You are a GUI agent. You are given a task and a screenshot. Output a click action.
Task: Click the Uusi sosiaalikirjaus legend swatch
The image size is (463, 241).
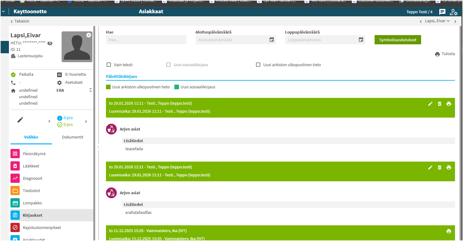click(x=177, y=87)
